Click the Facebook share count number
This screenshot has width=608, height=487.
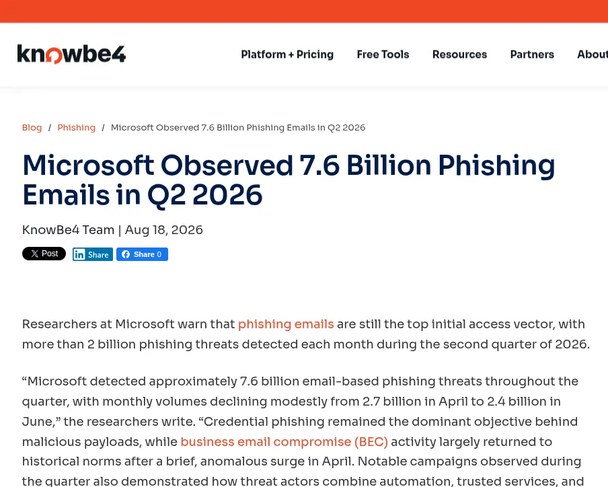click(x=159, y=254)
